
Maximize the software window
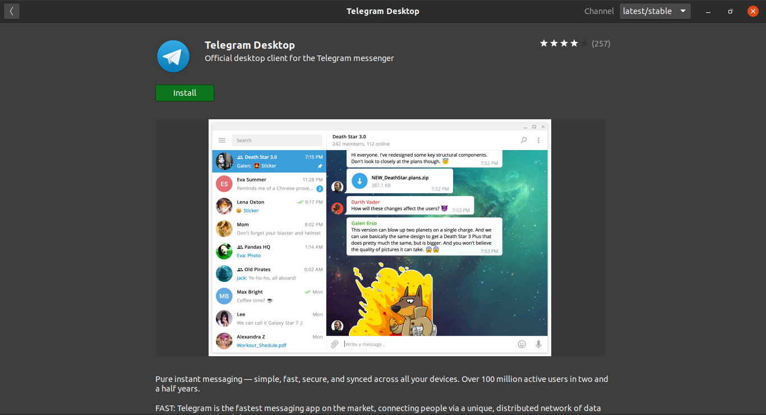730,11
